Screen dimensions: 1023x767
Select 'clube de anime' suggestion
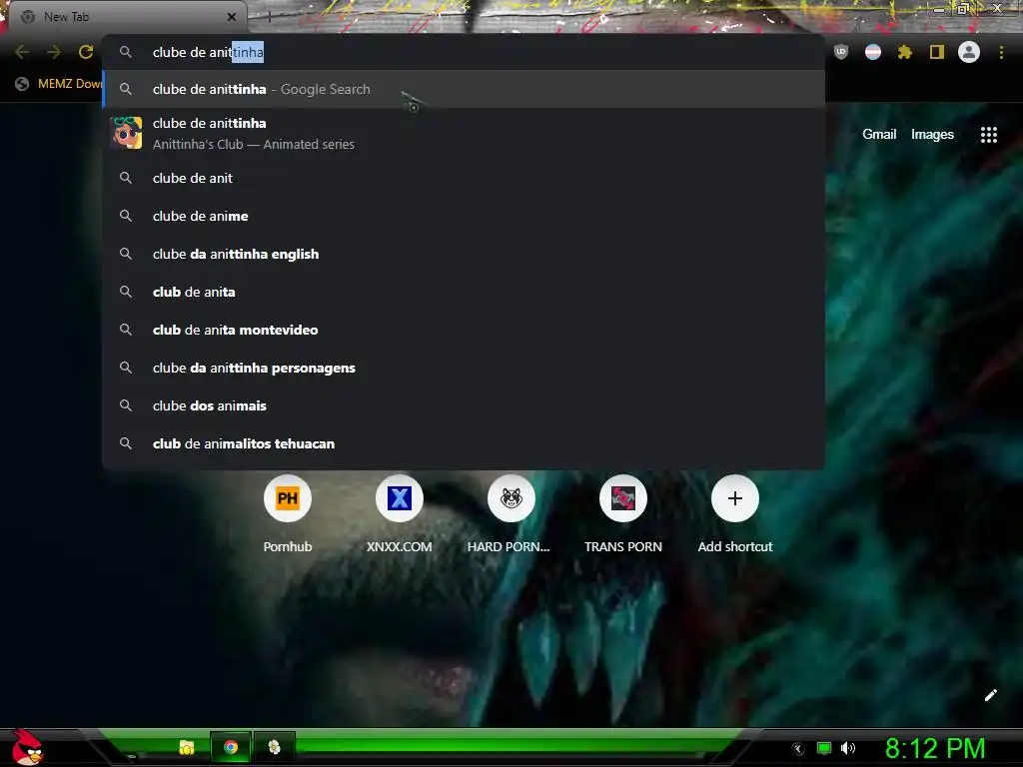point(464,216)
